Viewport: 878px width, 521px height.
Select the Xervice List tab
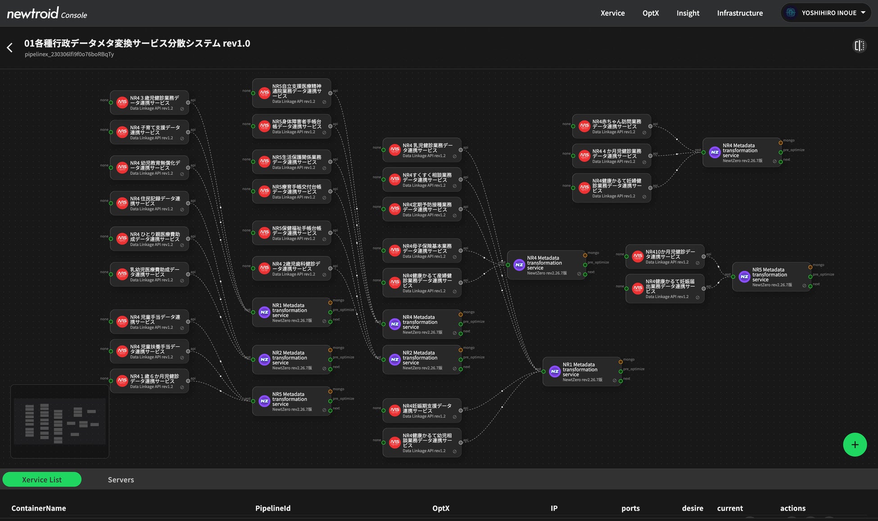42,480
